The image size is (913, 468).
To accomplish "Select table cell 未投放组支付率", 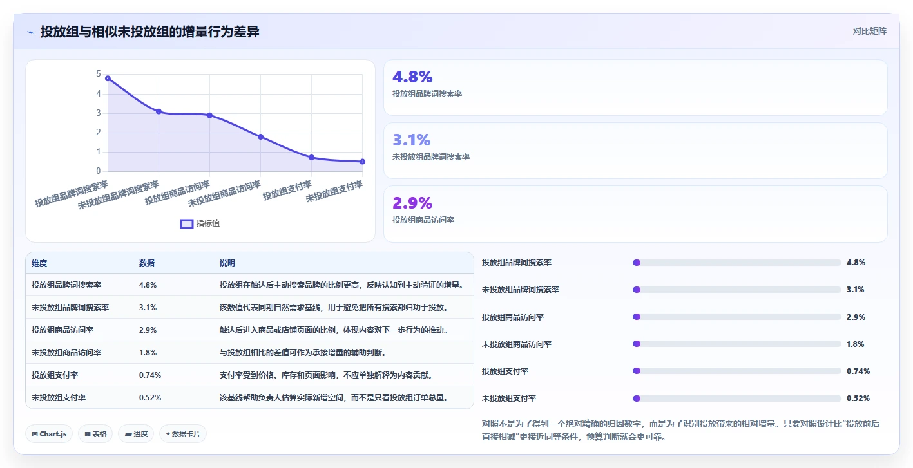I will 59,397.
